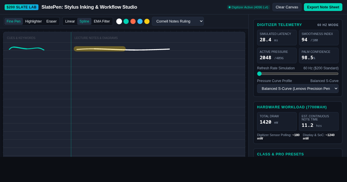Pick the sky blue ink color
This screenshot has width=347, height=182.
[x=140, y=21]
